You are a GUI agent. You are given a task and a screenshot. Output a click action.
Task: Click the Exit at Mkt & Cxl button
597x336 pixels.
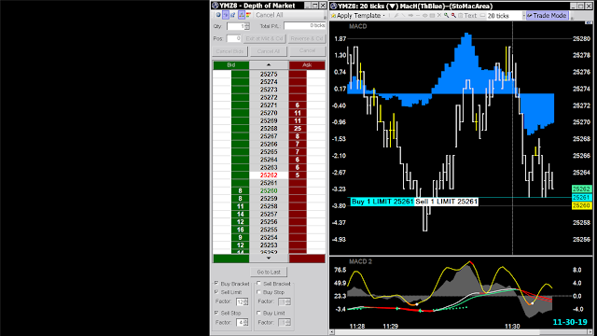264,38
